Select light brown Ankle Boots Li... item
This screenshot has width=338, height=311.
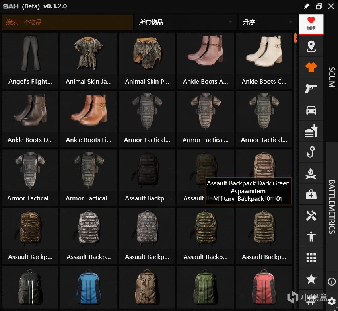tap(89, 119)
